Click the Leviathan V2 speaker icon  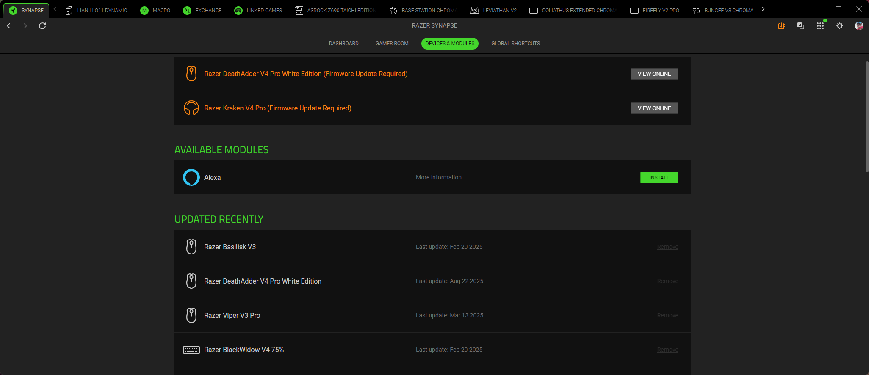(475, 11)
